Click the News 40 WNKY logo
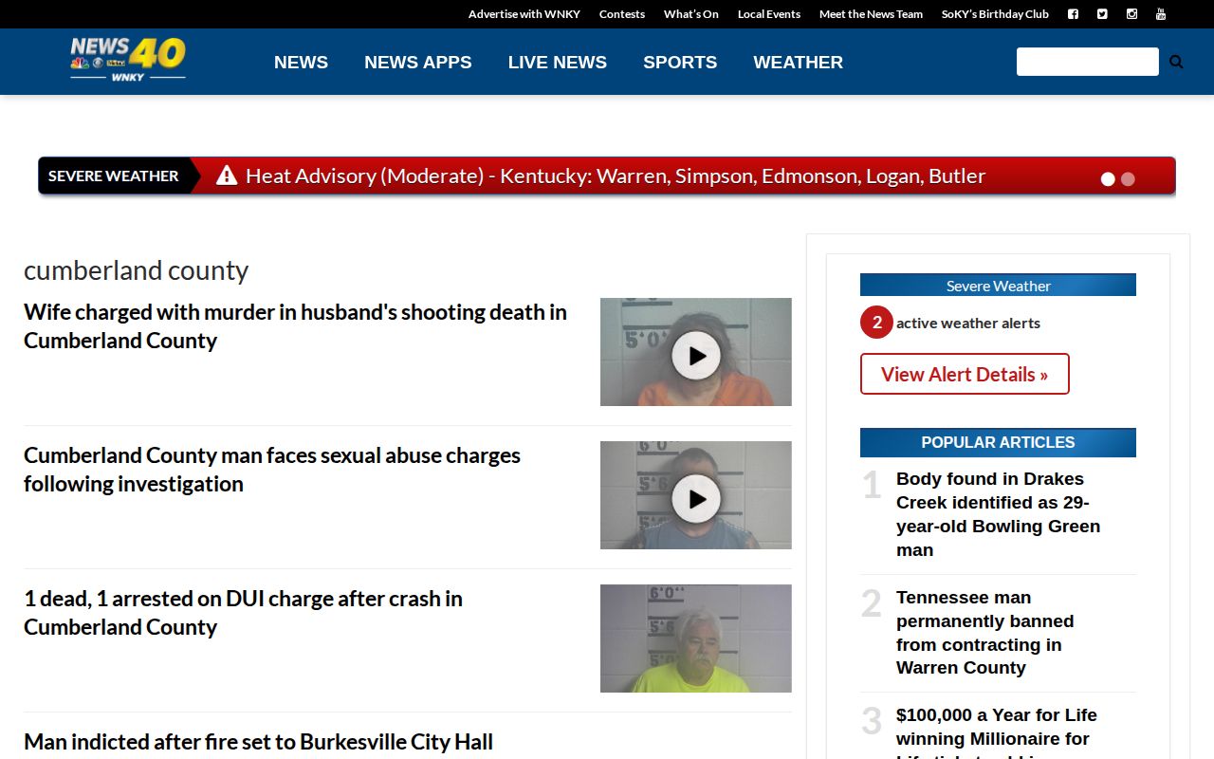 click(128, 59)
